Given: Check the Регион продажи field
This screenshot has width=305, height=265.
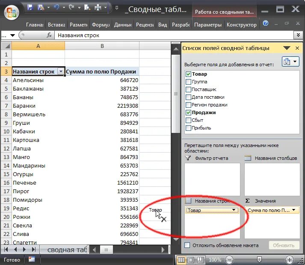Looking at the screenshot, I should (x=188, y=105).
